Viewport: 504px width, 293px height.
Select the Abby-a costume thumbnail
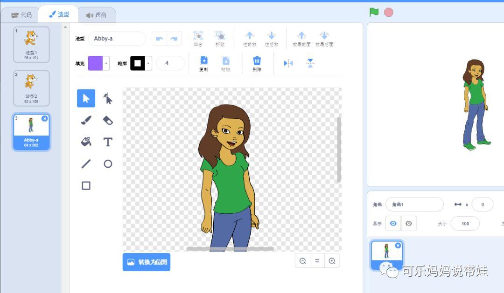point(31,131)
